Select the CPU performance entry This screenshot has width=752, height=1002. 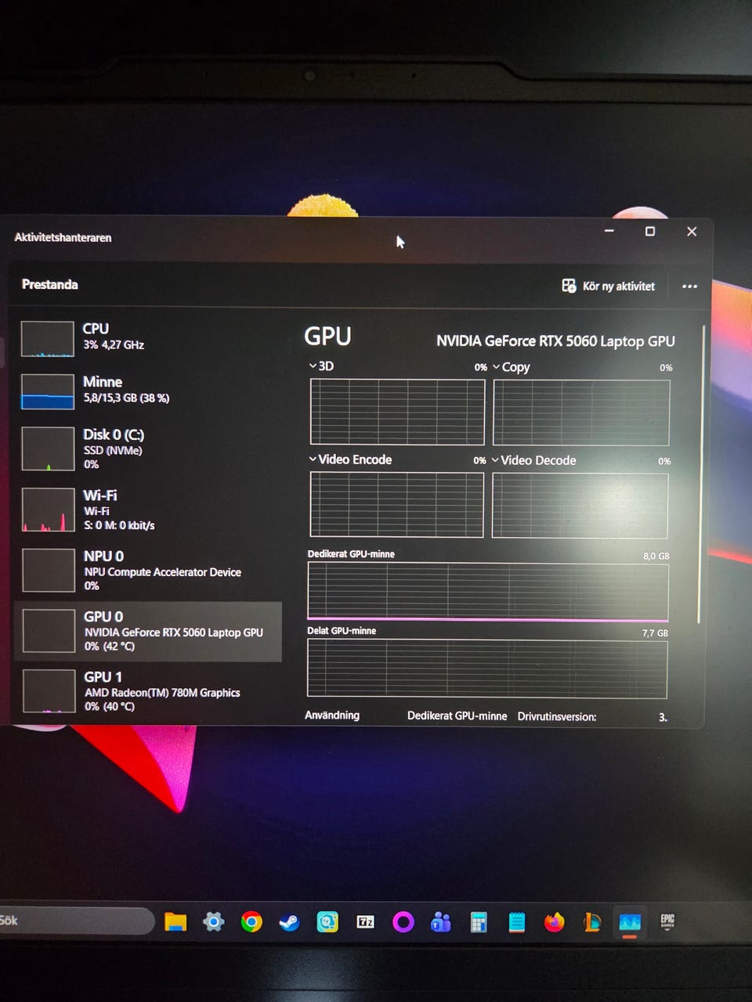(x=147, y=337)
